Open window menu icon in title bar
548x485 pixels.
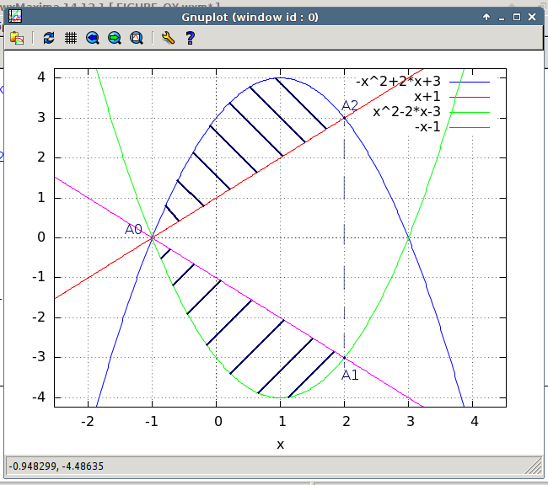coord(15,17)
